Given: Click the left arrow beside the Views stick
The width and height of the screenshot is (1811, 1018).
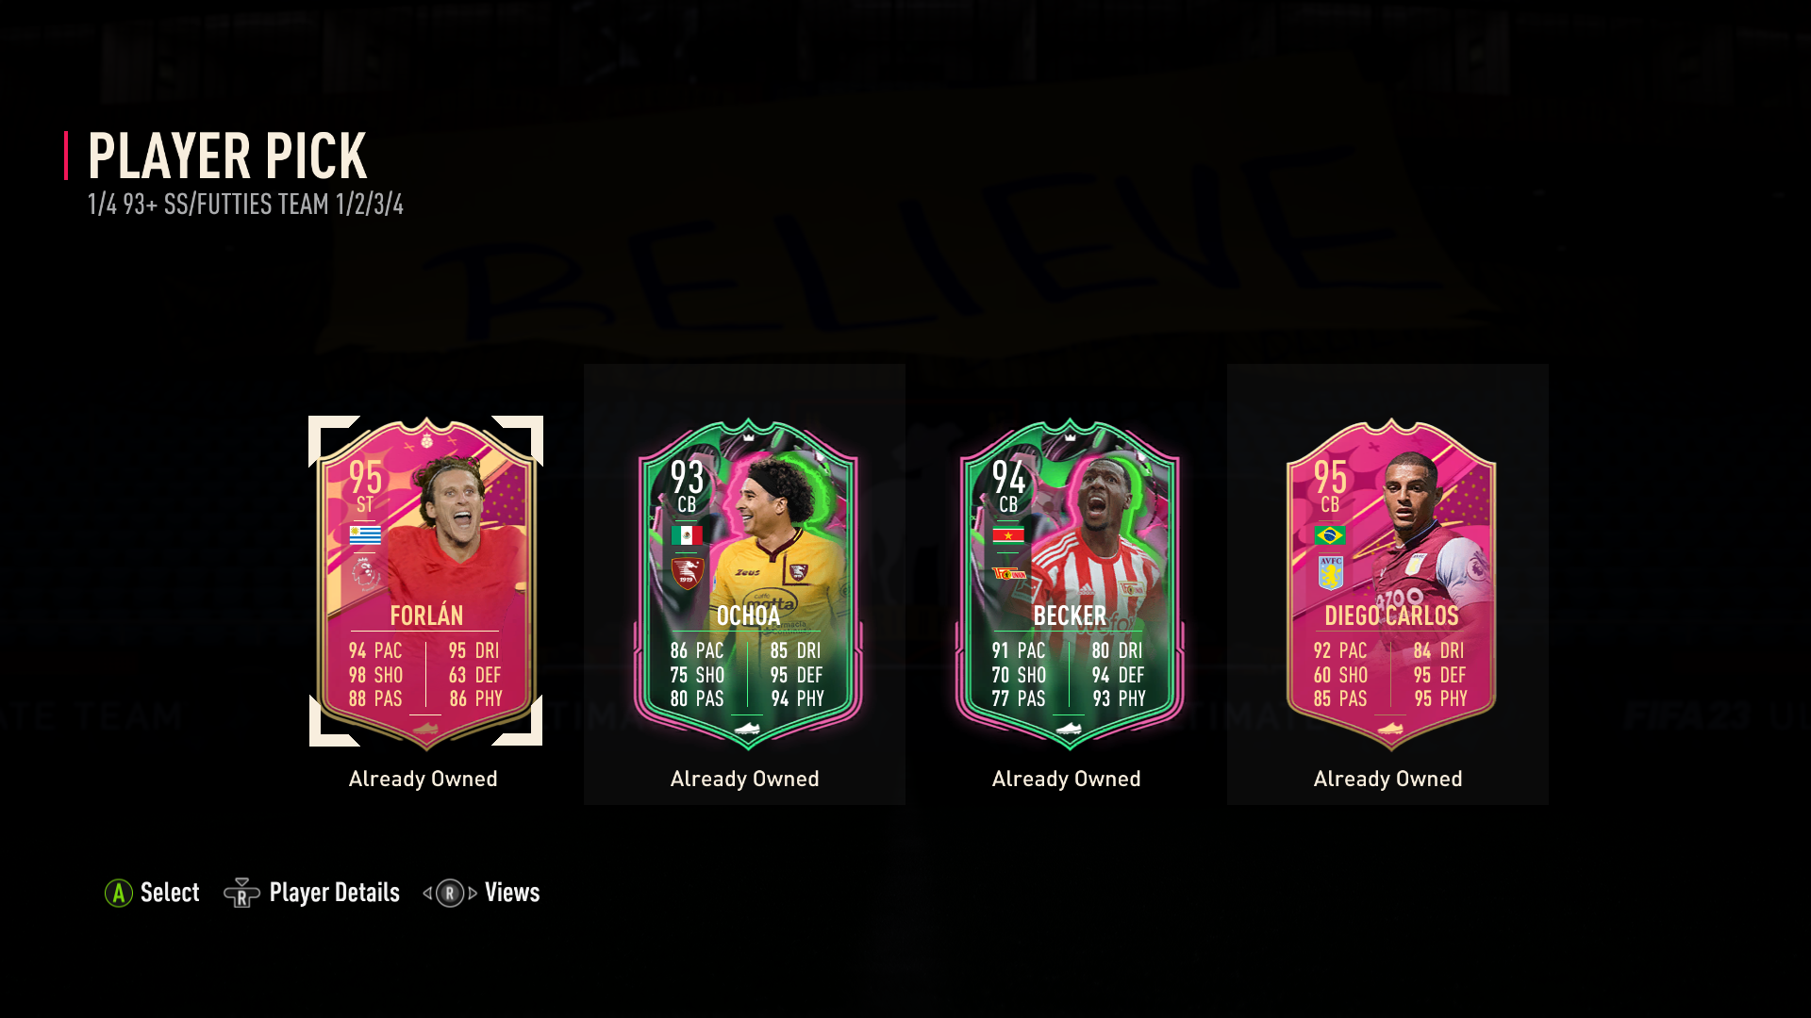Looking at the screenshot, I should click(x=427, y=893).
